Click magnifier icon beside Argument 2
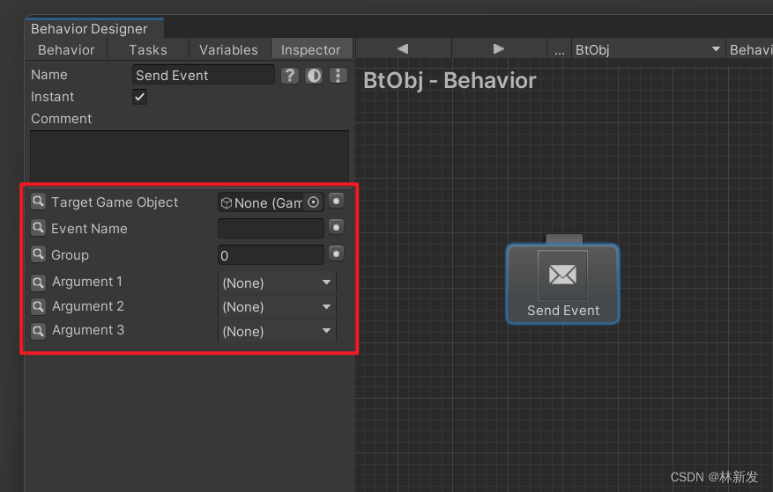773x492 pixels. (x=38, y=306)
